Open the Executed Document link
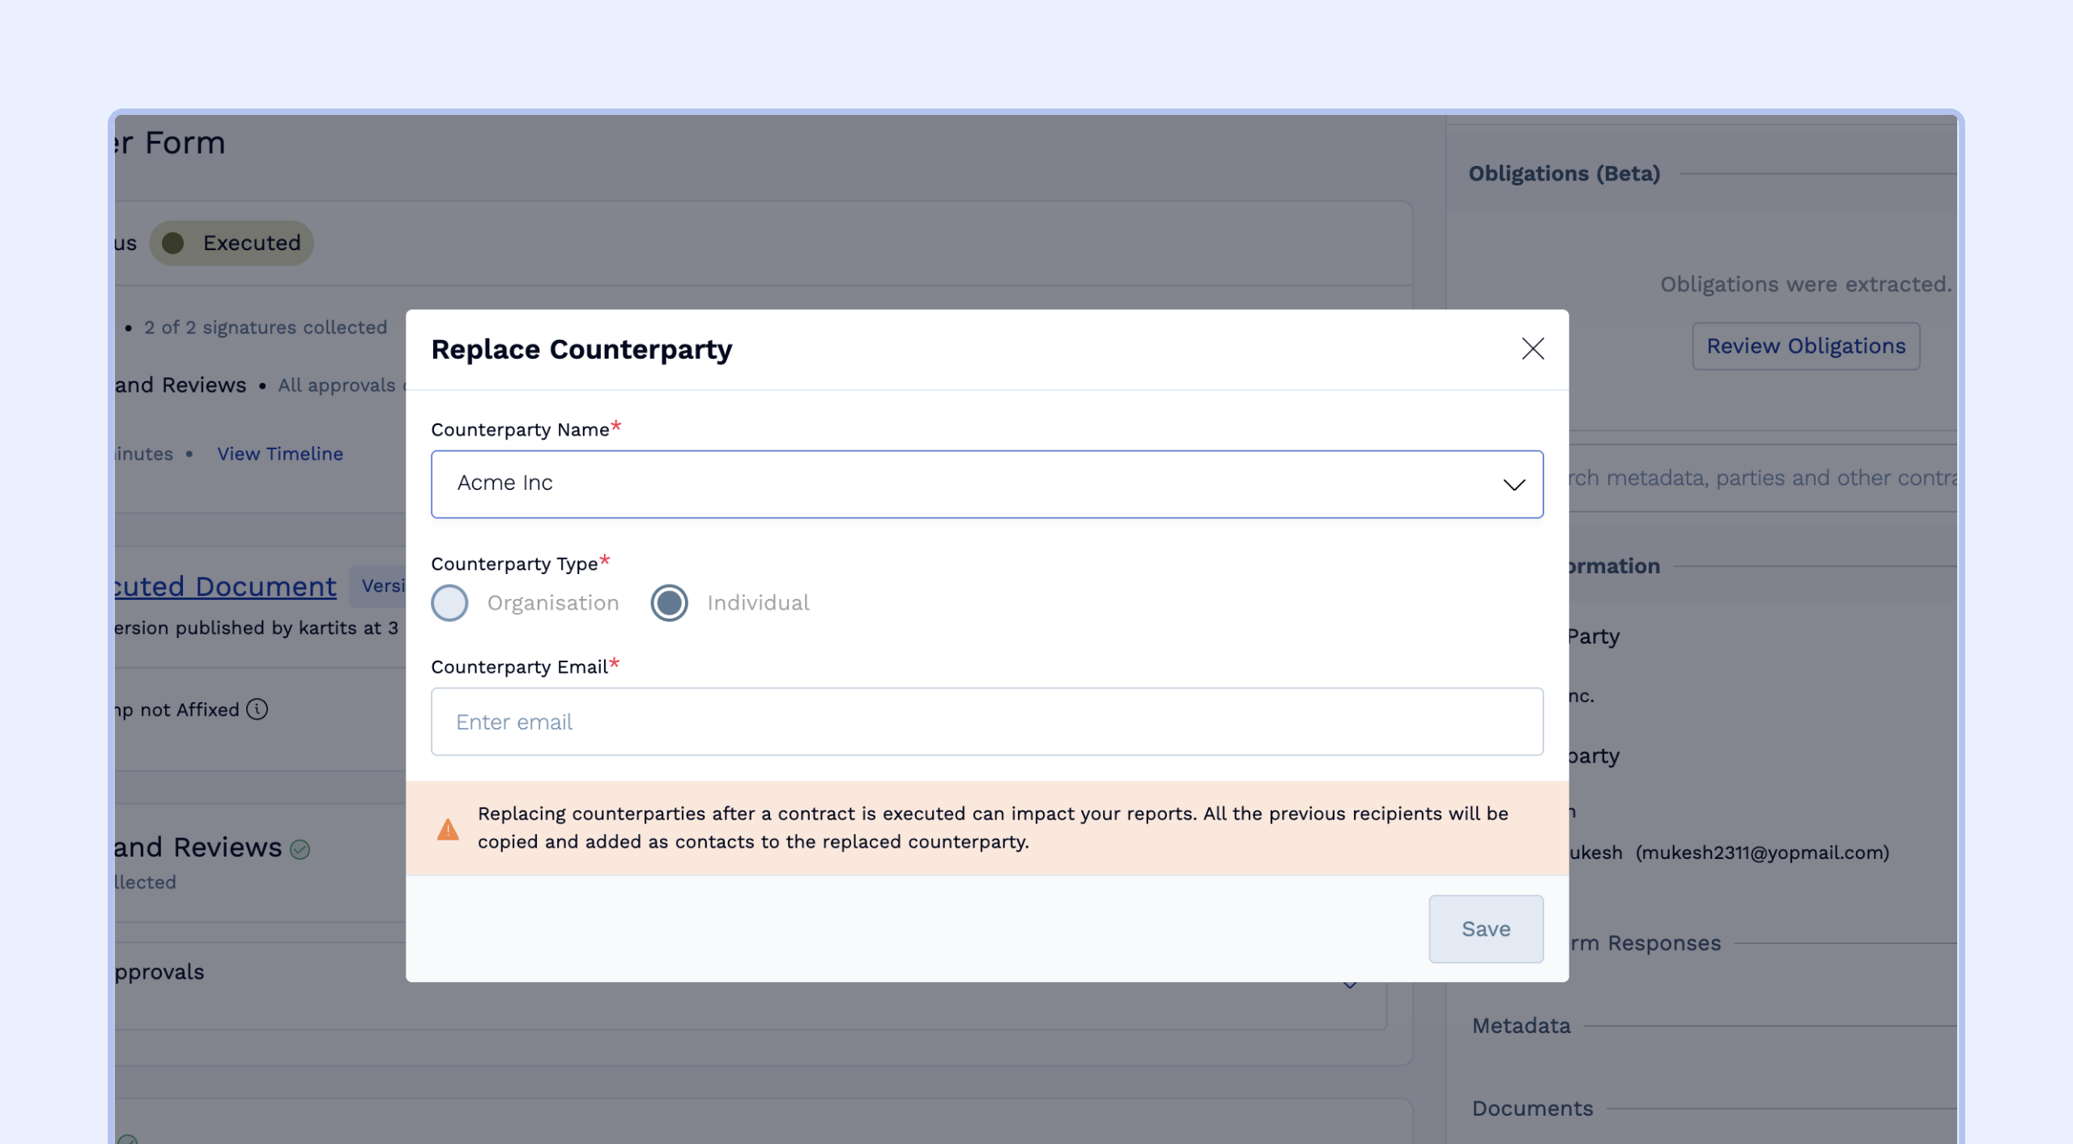Viewport: 2073px width, 1144px height. tap(225, 586)
